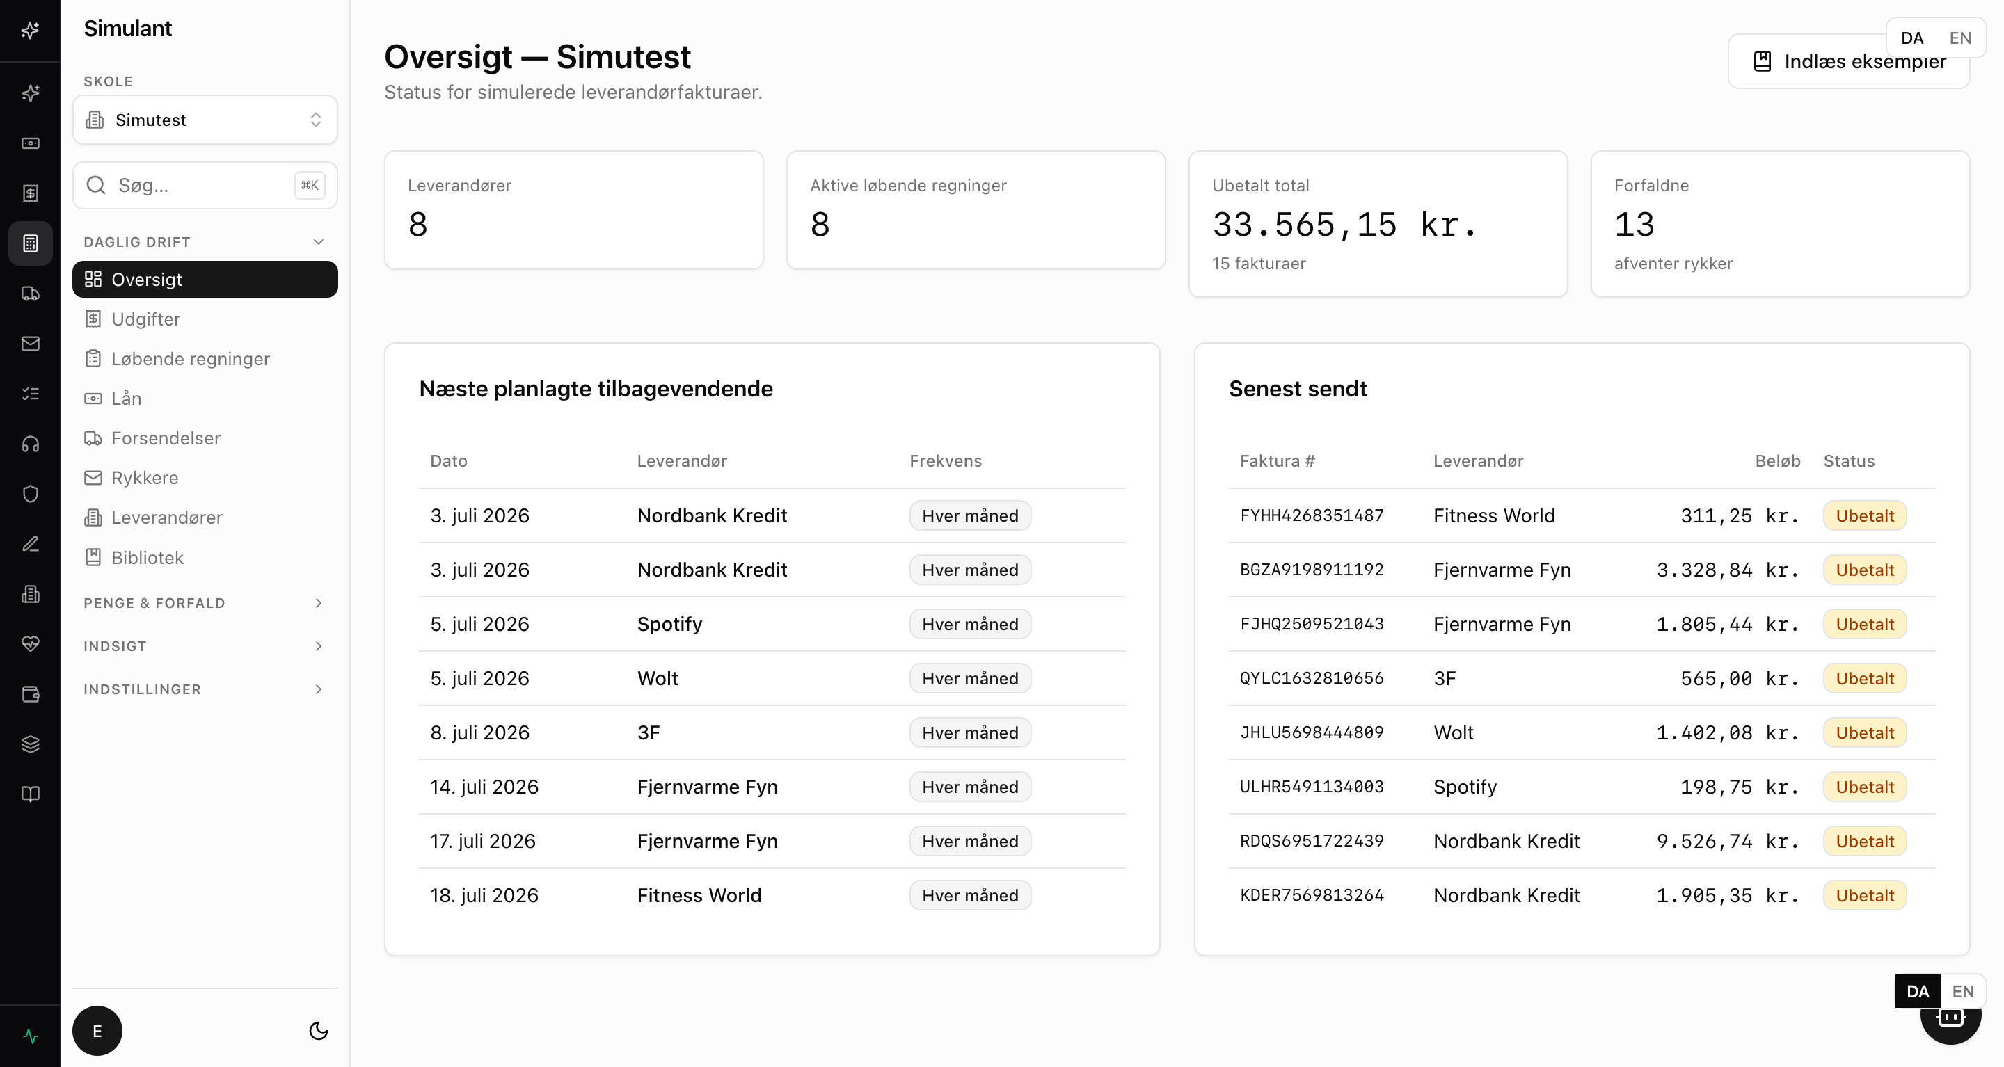The image size is (2004, 1067).
Task: Click the banknote icon in the dark rail
Action: 31,143
